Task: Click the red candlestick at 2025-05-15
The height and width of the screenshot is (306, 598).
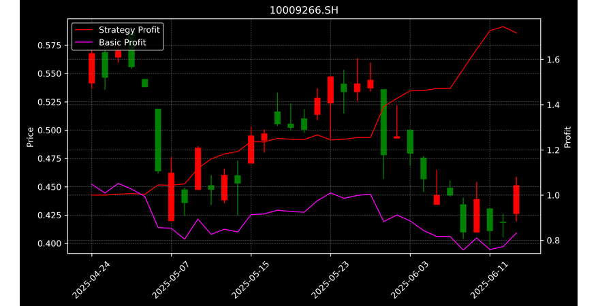Action: pyautogui.click(x=251, y=149)
